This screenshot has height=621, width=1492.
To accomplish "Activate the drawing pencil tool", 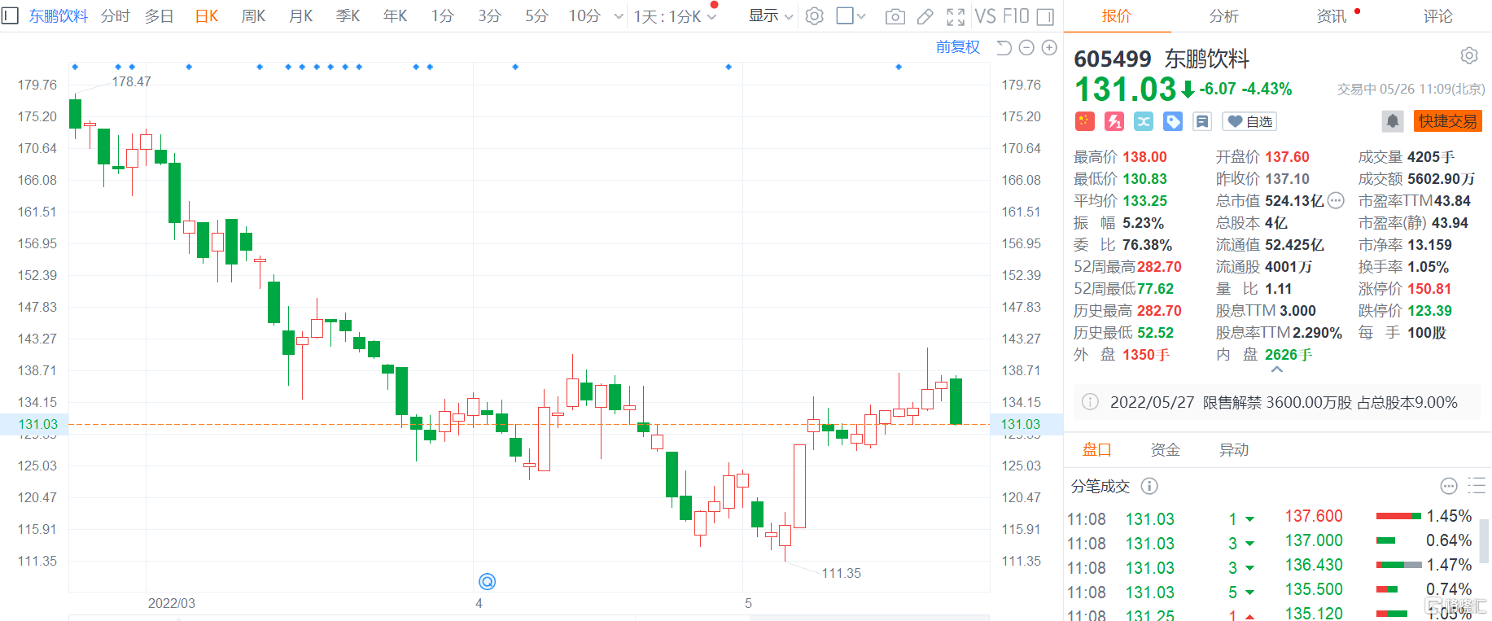I will tap(925, 16).
